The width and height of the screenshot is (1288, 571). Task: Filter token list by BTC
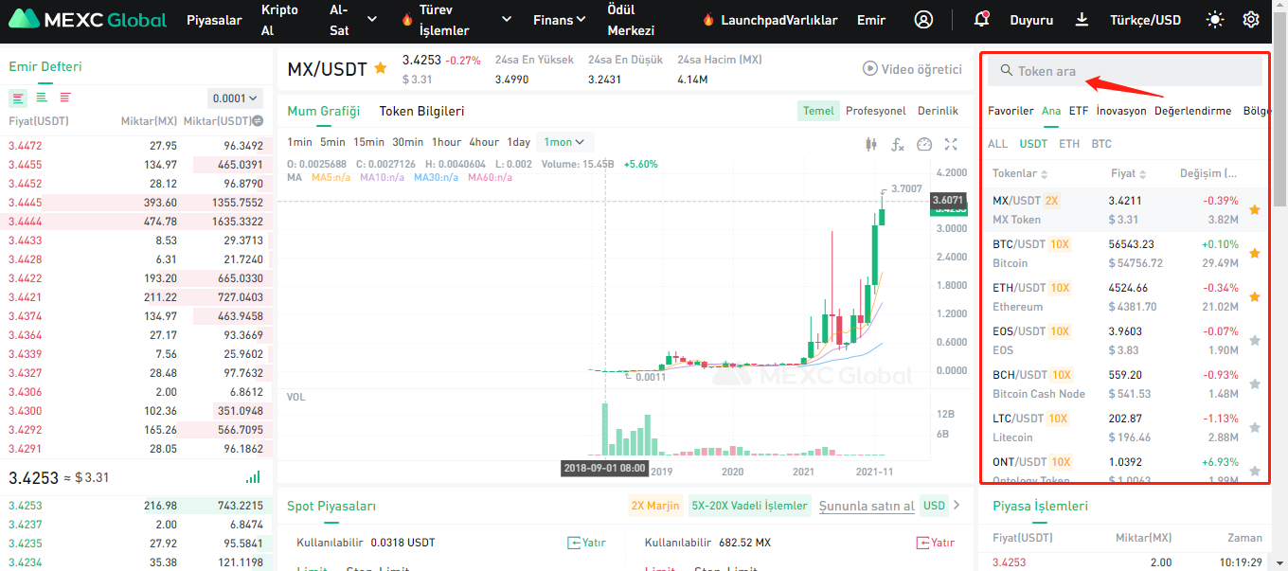tap(1101, 144)
